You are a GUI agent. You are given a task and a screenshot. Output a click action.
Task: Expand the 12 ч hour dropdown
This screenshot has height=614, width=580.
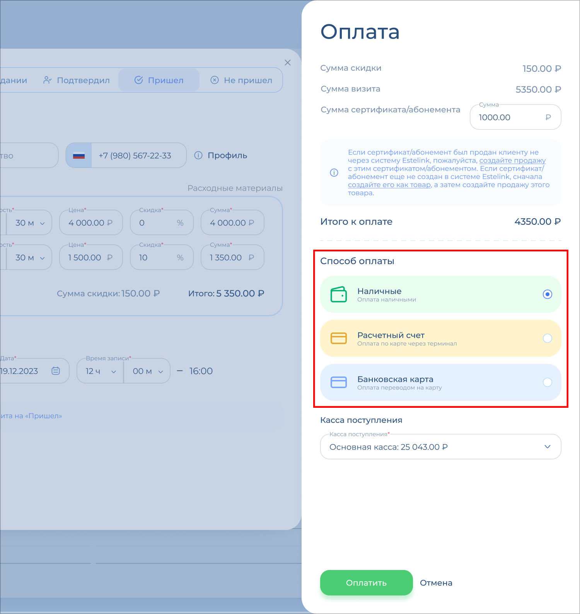100,371
